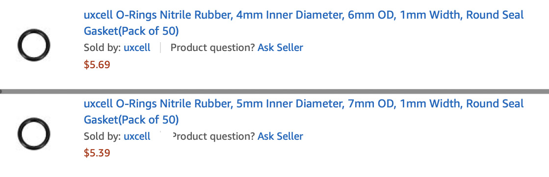Click the 'Sold by:' label in the 5mm listing
The height and width of the screenshot is (177, 549).
pos(102,136)
